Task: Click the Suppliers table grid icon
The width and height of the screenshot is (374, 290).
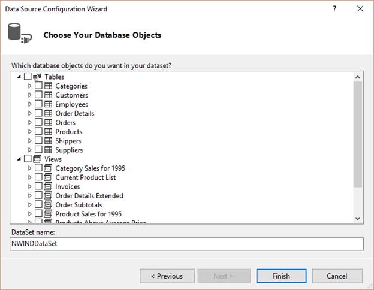Action: (x=48, y=150)
